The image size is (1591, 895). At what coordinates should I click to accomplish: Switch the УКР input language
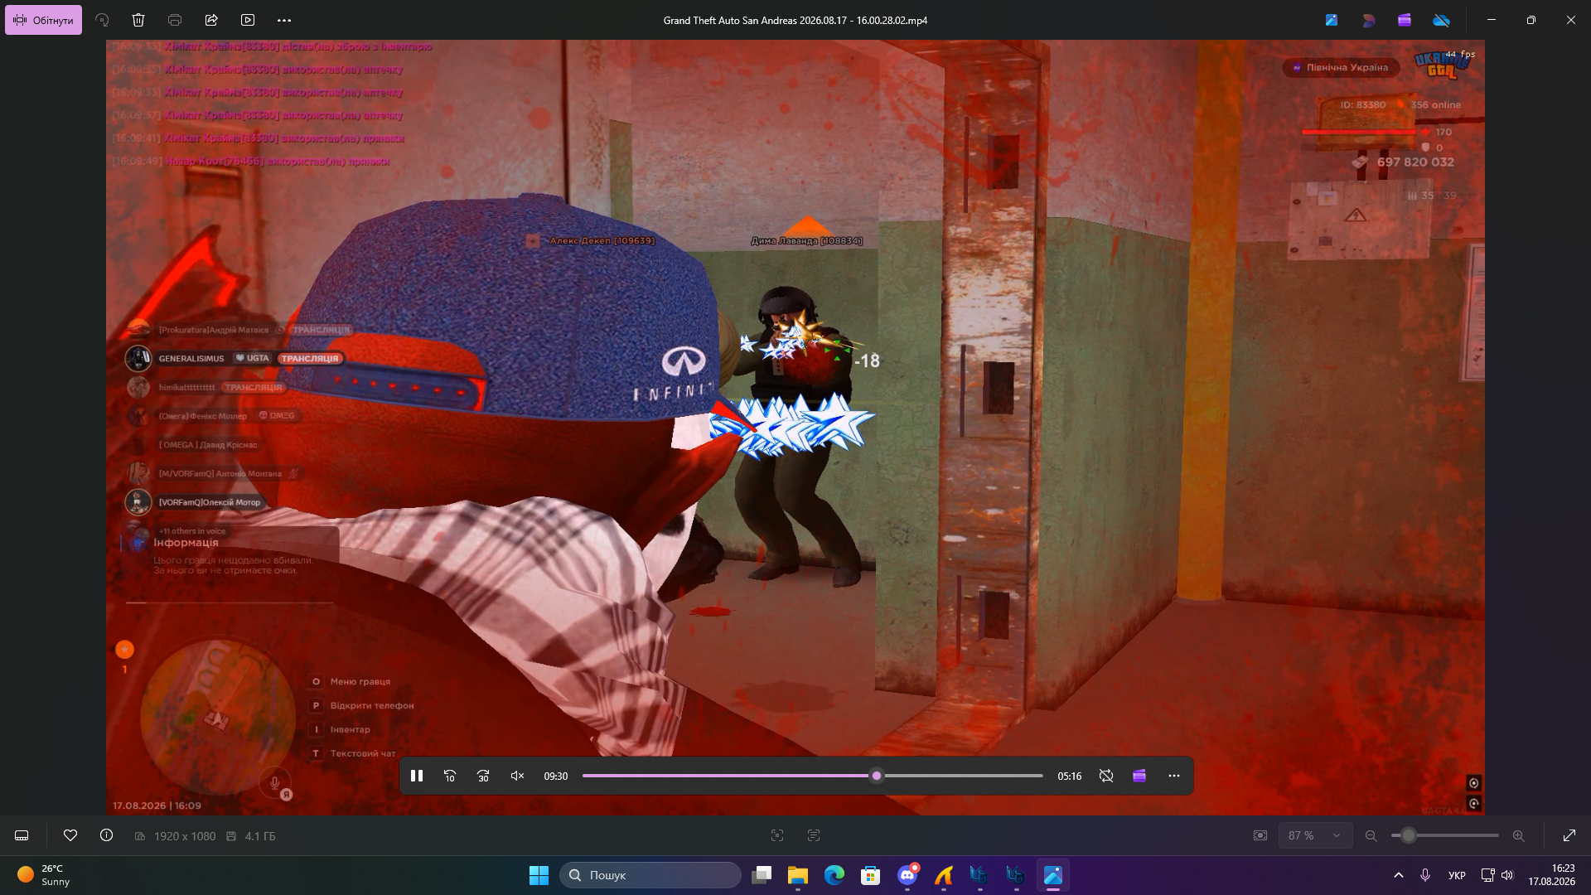pos(1457,875)
